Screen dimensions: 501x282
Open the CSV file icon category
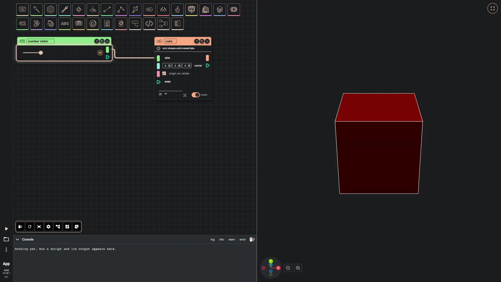pos(107,24)
